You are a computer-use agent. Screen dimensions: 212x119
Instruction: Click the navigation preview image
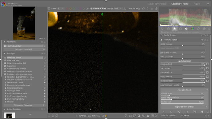pyautogui.click(x=24, y=23)
